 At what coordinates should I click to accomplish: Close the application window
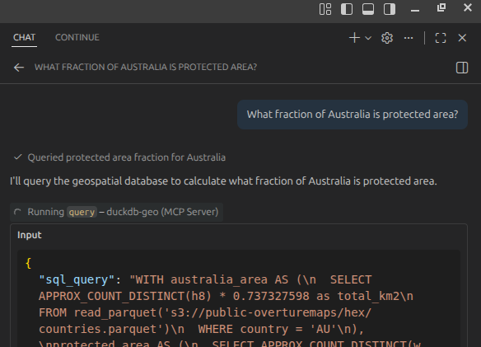pyautogui.click(x=468, y=7)
